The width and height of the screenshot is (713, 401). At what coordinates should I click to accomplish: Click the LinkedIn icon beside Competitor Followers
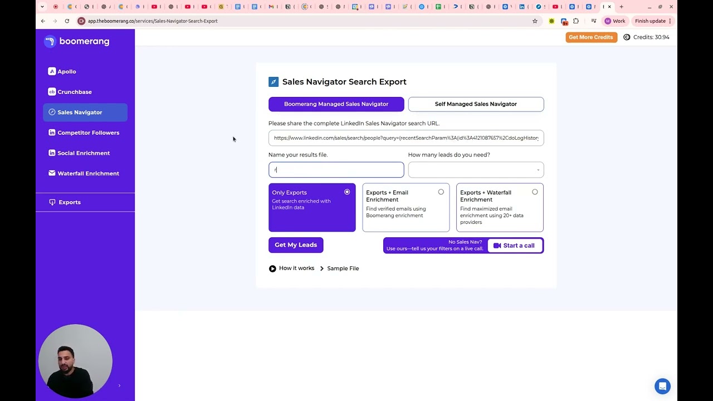[x=52, y=133]
